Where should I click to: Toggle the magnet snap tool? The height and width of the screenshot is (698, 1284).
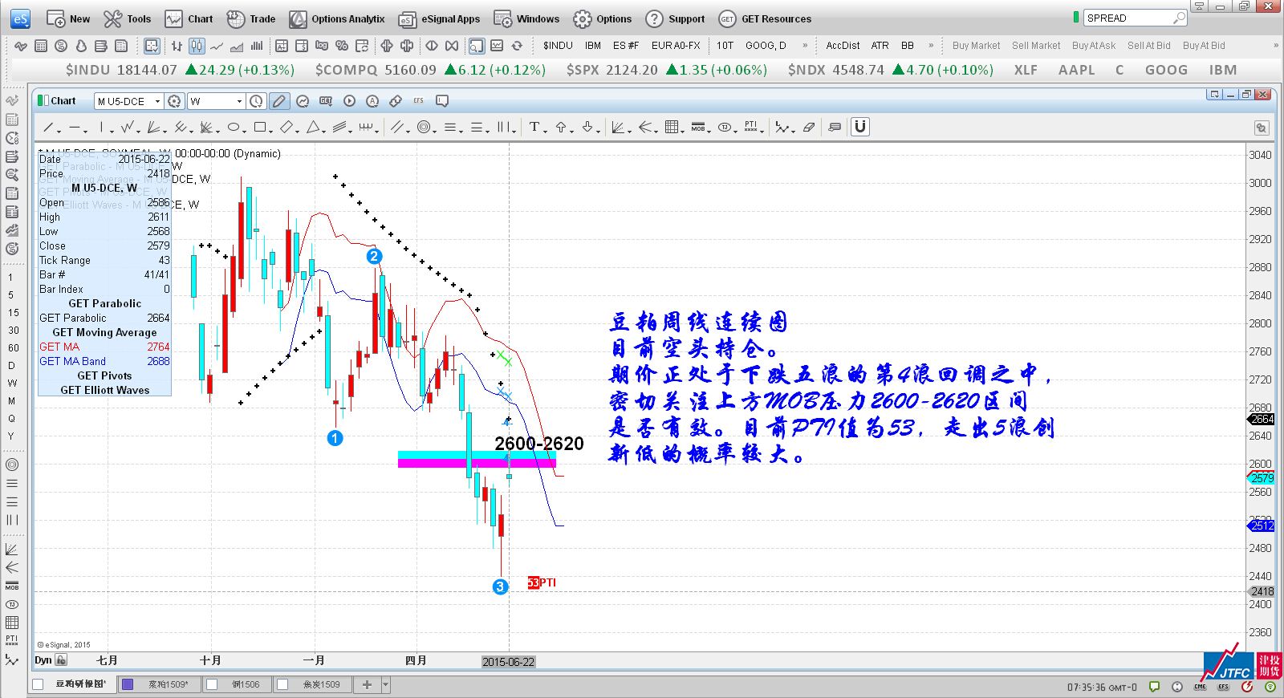[x=859, y=127]
